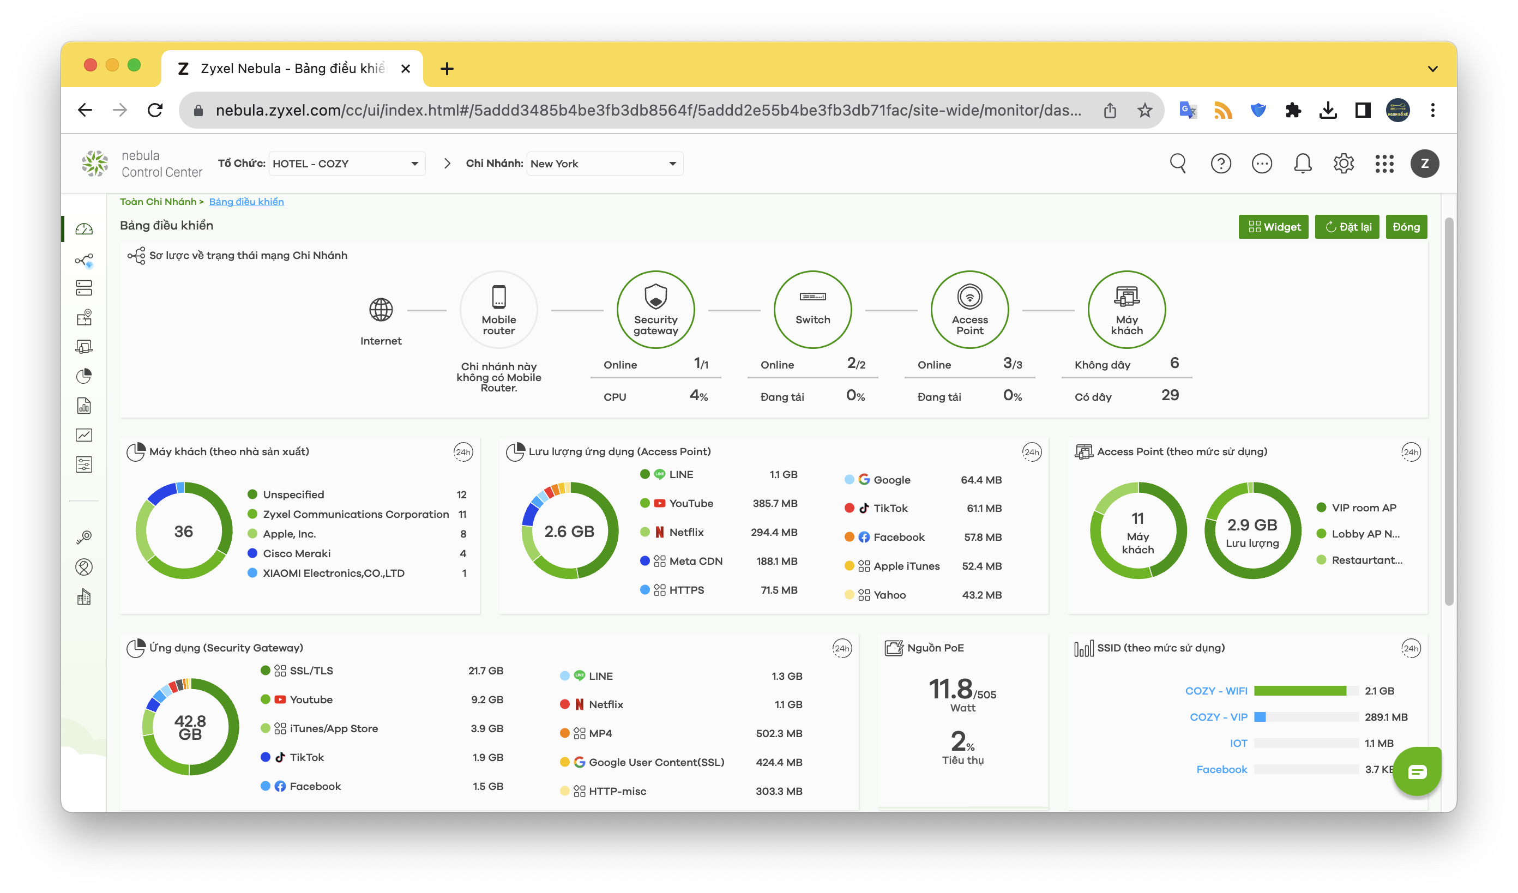Screen dimensions: 1518x893
Task: Open the notifications bell icon
Action: point(1302,163)
